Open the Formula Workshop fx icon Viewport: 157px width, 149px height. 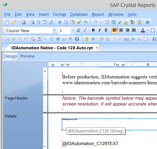pos(133,39)
